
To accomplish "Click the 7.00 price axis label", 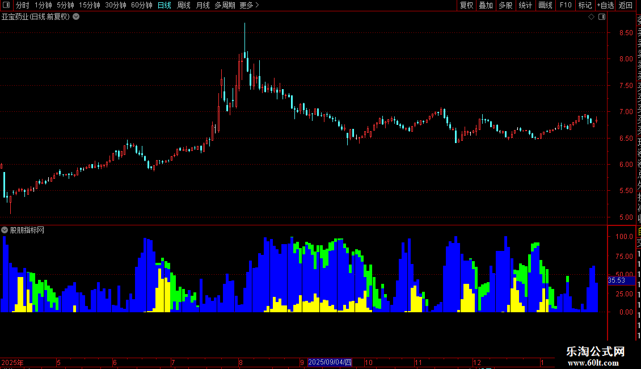I will (x=626, y=112).
